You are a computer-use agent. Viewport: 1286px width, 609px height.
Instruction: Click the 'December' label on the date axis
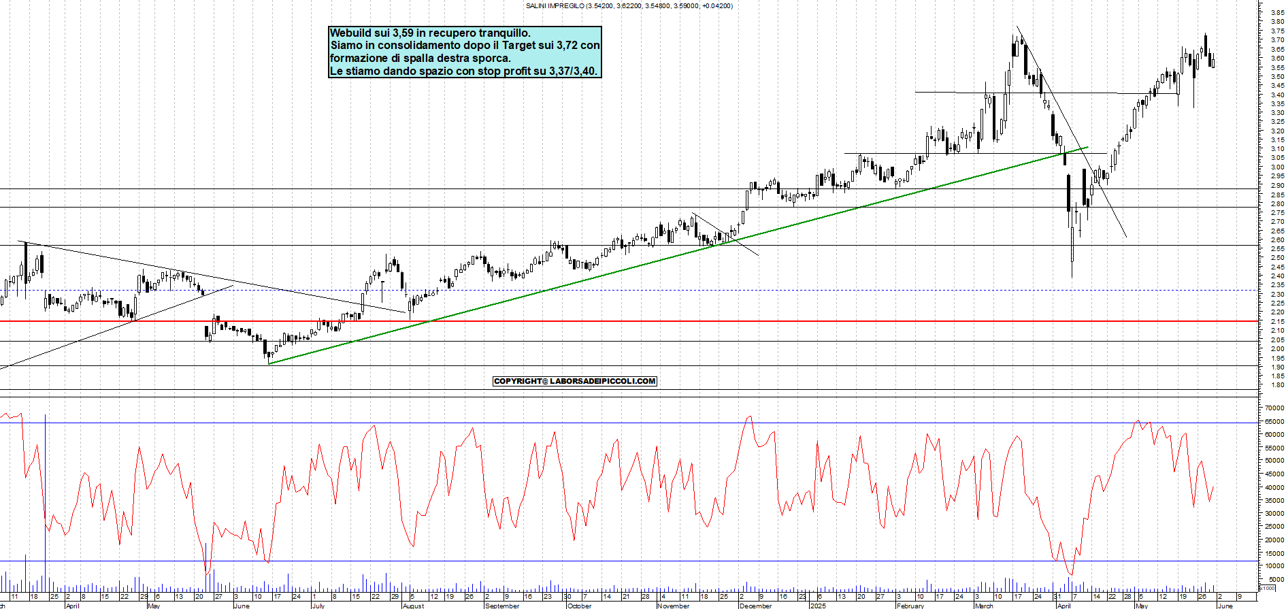click(755, 606)
